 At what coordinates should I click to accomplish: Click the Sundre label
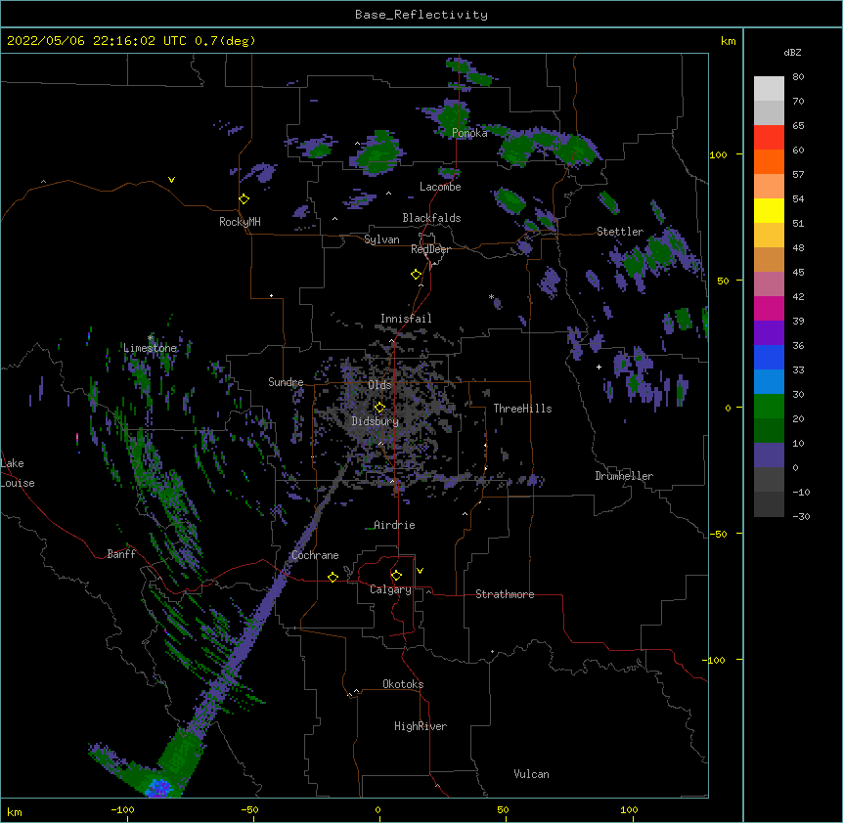pyautogui.click(x=286, y=382)
